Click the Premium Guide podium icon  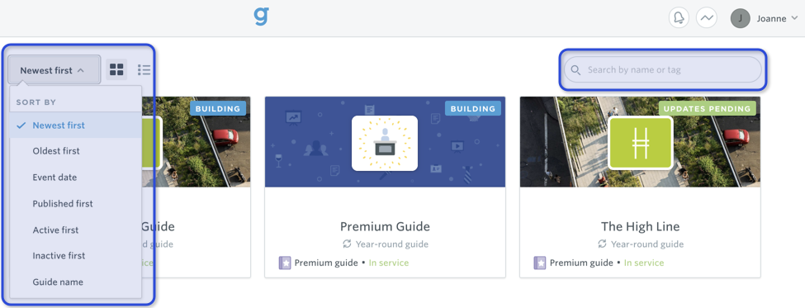[x=385, y=143]
